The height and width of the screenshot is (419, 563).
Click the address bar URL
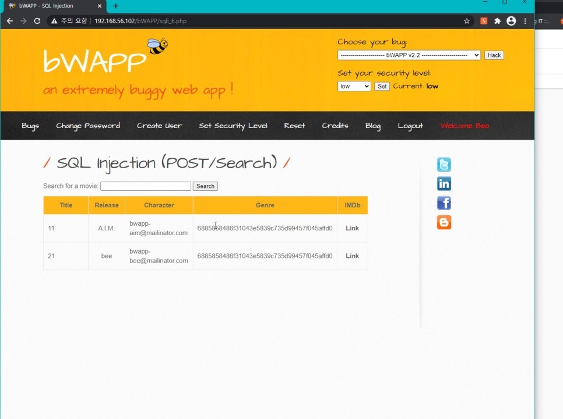[140, 21]
